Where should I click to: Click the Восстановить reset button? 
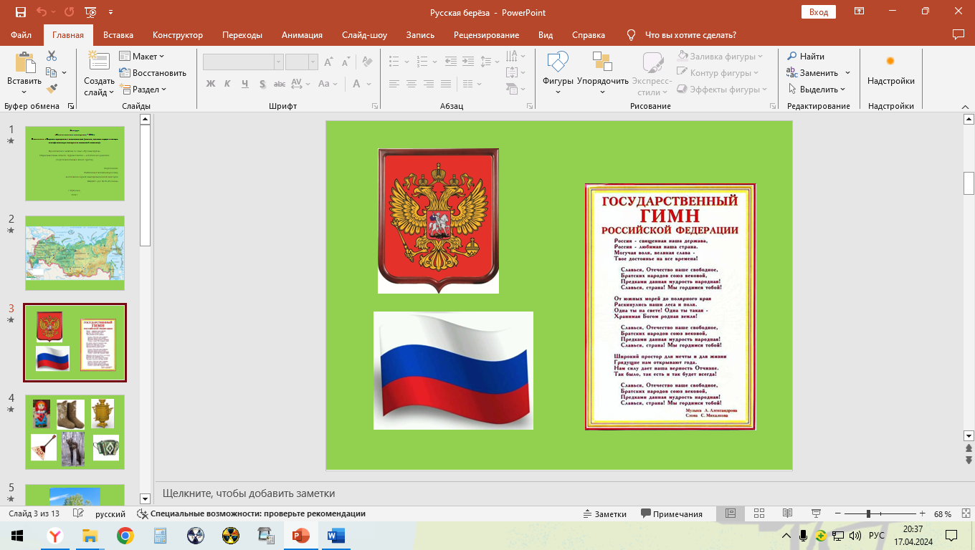click(x=153, y=73)
